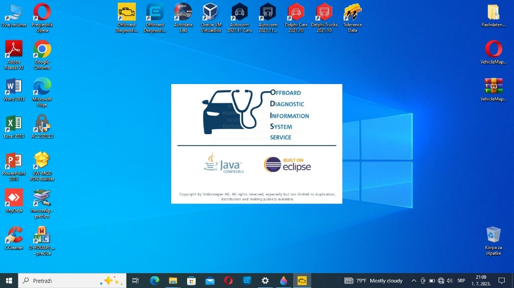
Task: Open the notification action center
Action: click(x=502, y=280)
